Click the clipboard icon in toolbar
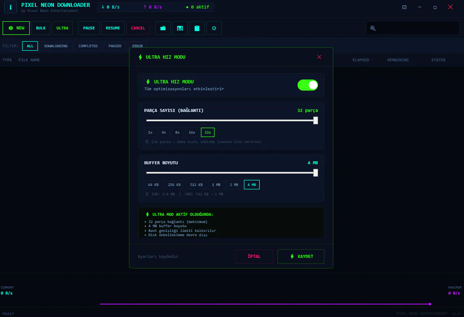The width and height of the screenshot is (464, 317). pos(197,28)
